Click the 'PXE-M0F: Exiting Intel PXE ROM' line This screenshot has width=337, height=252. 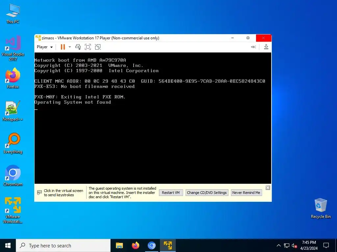(80, 97)
